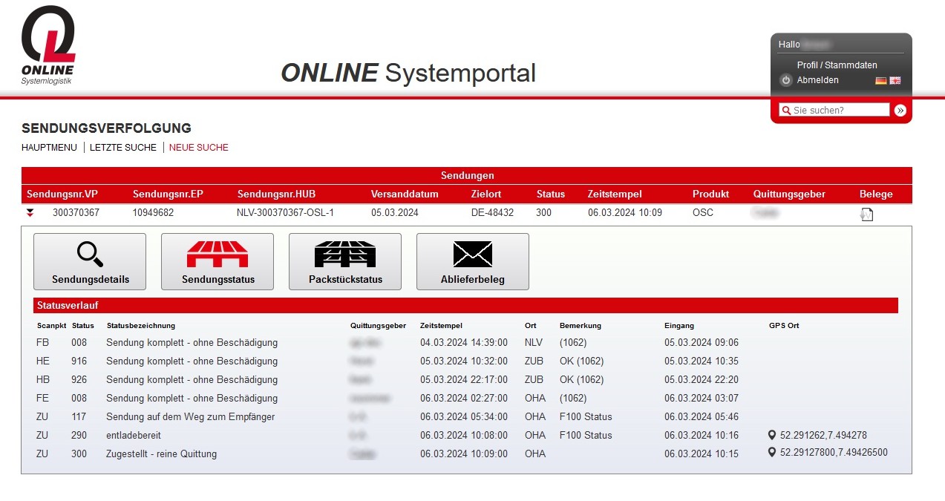Start a NEUE SUCHE

pos(199,148)
